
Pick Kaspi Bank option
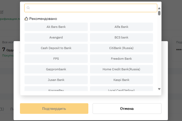coord(121,80)
